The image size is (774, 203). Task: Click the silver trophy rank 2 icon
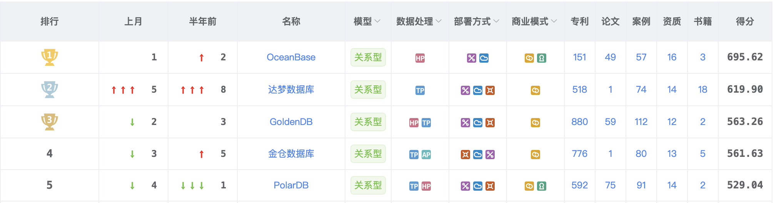50,89
